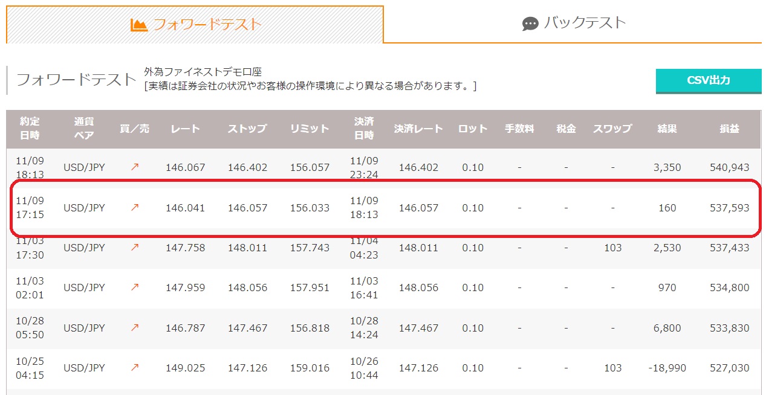Click the リミット column header

tap(310, 129)
